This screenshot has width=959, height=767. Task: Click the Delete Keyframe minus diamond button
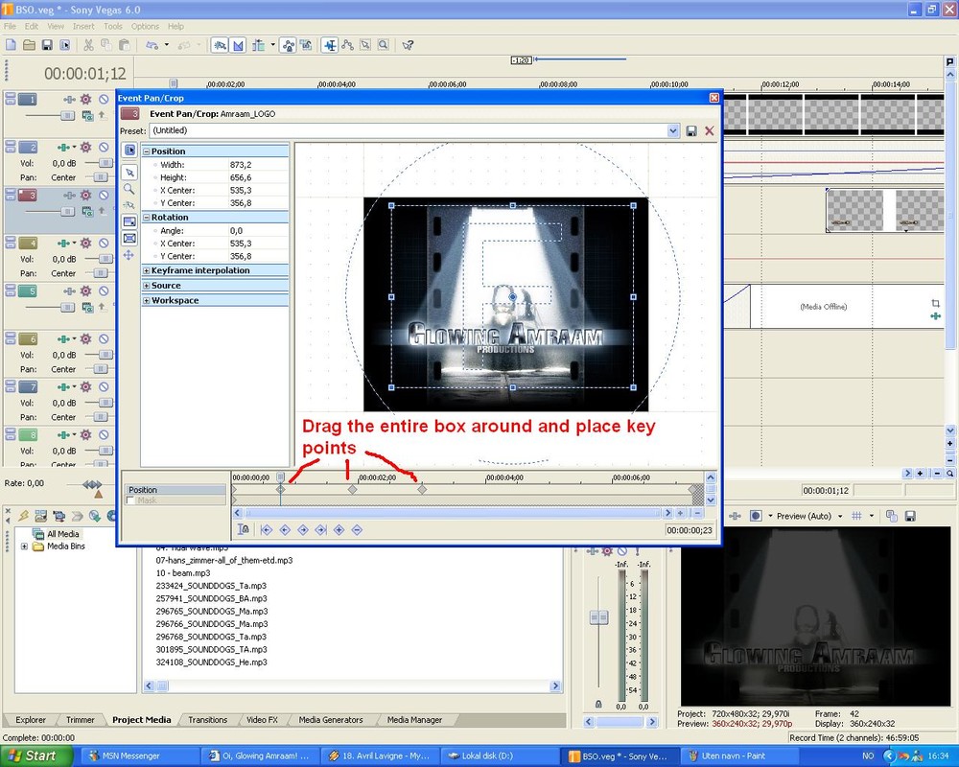357,529
